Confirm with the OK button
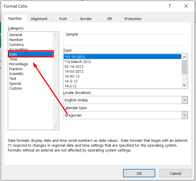This screenshot has width=196, height=181. (139, 173)
